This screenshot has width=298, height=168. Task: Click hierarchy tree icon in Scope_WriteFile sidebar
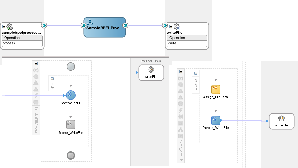coord(181,130)
